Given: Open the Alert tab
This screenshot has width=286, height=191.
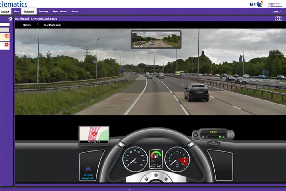Looking at the screenshot, I should click(x=17, y=11).
